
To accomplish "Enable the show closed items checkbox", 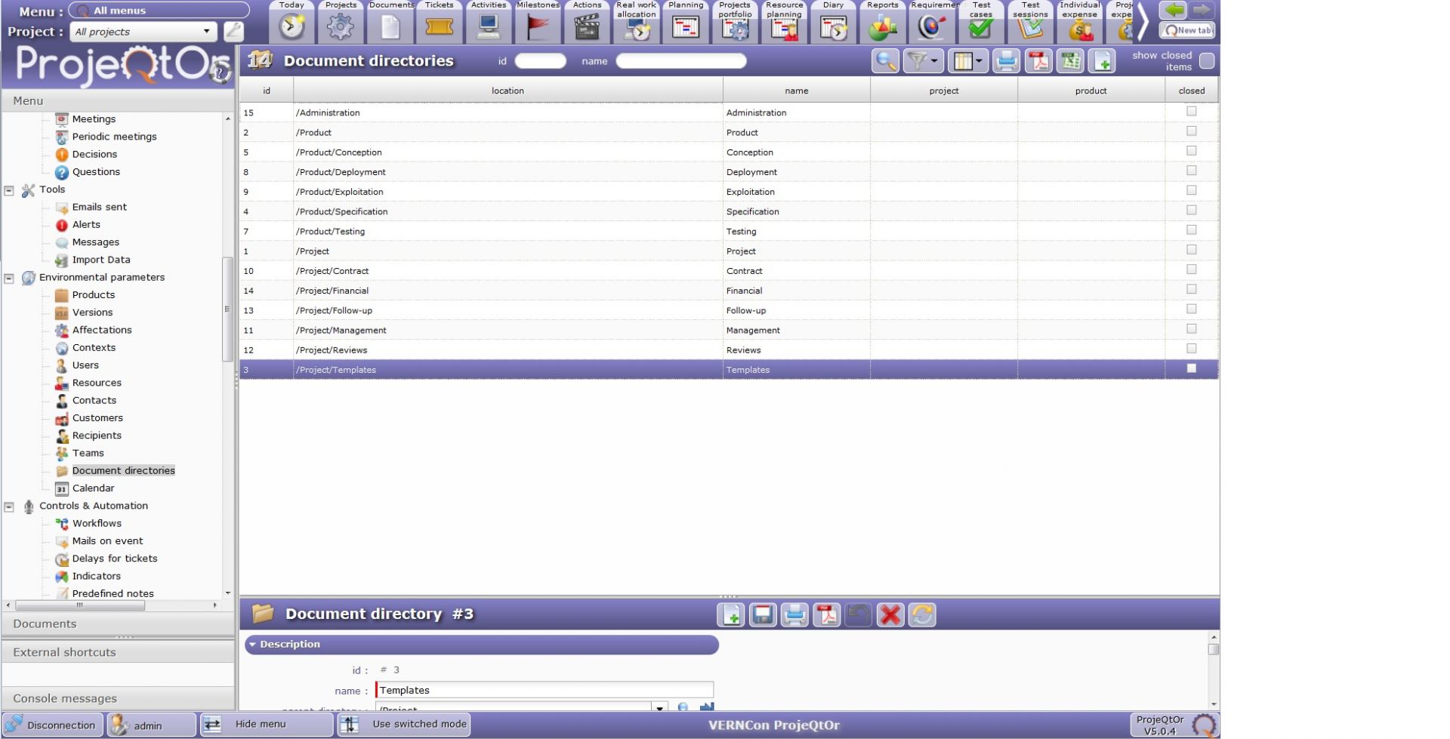I will click(1207, 61).
